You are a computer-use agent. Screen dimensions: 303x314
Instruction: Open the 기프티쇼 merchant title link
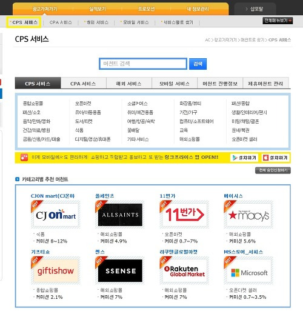pyautogui.click(x=41, y=252)
